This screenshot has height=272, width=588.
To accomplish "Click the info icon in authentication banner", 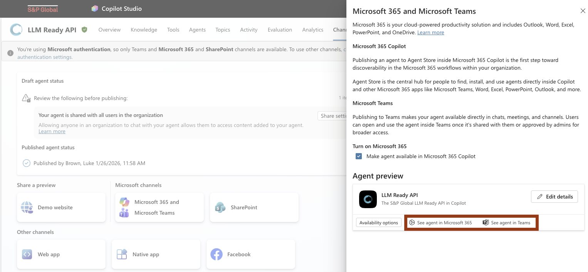I will [10, 53].
